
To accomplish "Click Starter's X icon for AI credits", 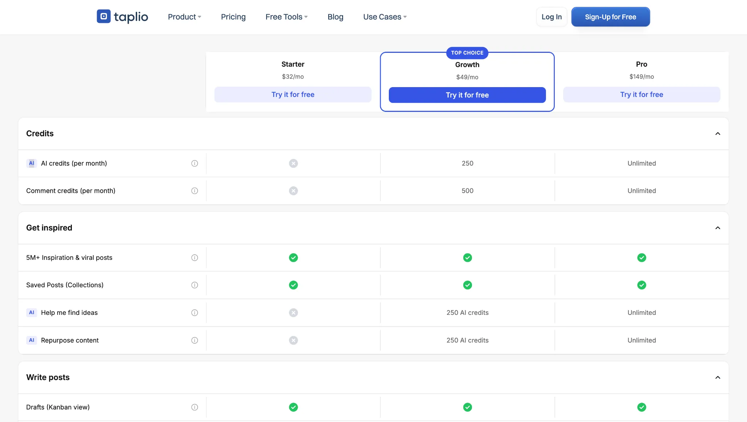I will (293, 163).
